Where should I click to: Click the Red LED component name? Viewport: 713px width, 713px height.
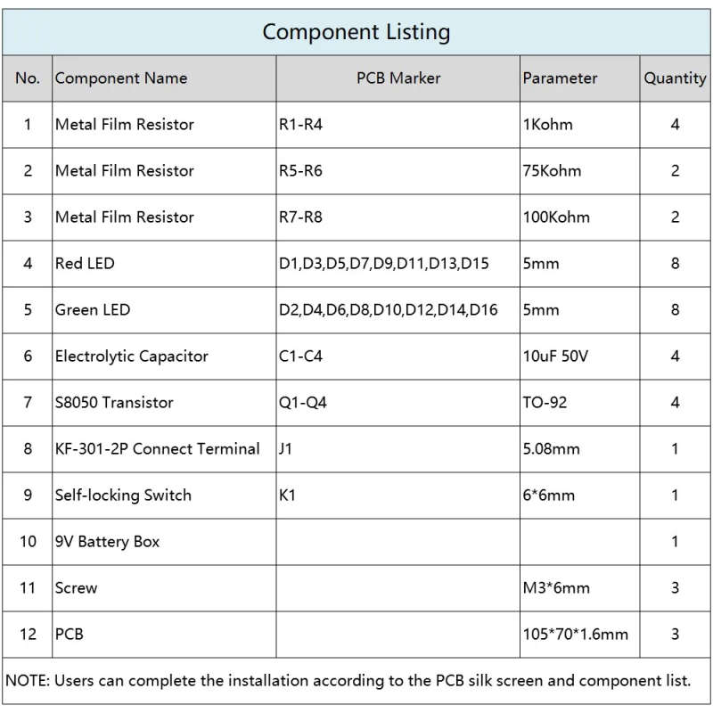click(85, 263)
